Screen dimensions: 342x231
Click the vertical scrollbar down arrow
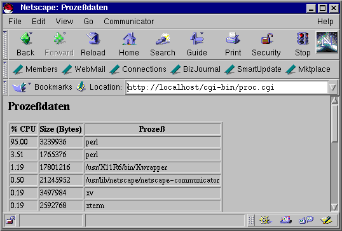coord(334,207)
